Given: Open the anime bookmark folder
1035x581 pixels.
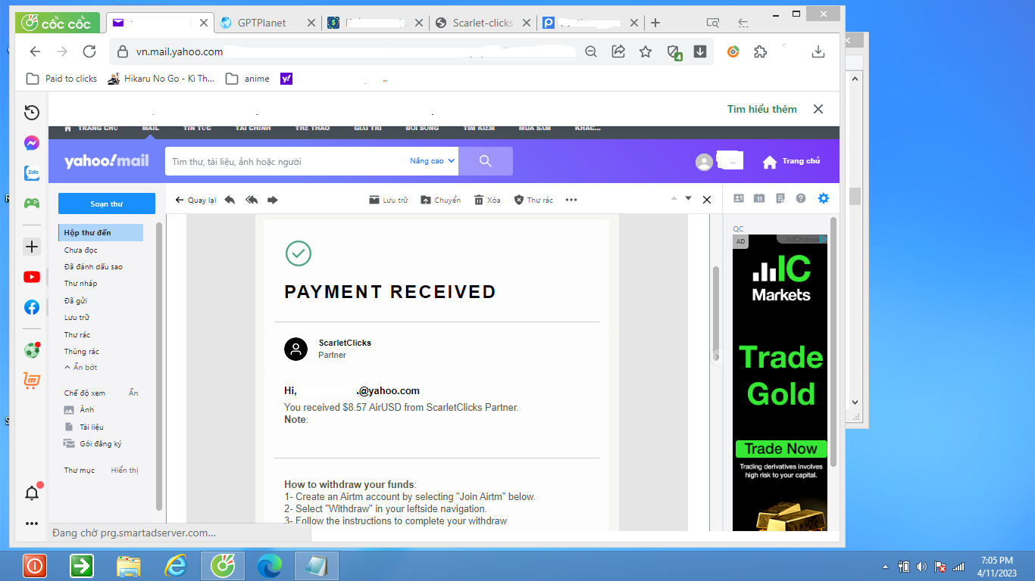Looking at the screenshot, I should [x=248, y=79].
